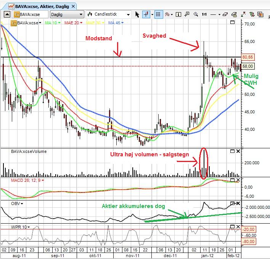270x259 pixels.
Task: Expand the line drawing tool dropdown arrow
Action: (219, 14)
